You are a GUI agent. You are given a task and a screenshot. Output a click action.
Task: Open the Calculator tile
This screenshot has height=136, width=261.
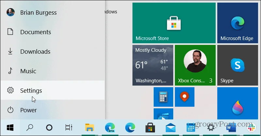pyautogui.click(x=163, y=97)
